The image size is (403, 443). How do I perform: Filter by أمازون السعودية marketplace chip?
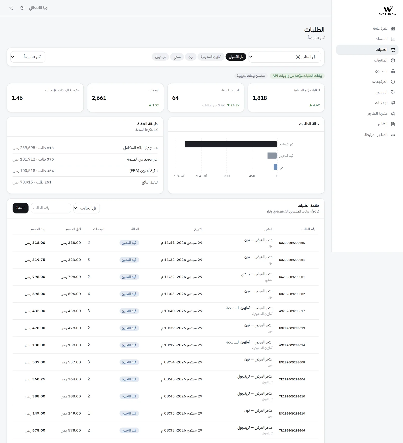coord(211,57)
